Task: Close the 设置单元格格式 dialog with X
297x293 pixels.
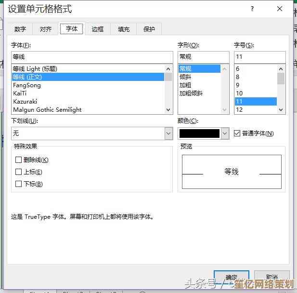Action: pyautogui.click(x=280, y=9)
